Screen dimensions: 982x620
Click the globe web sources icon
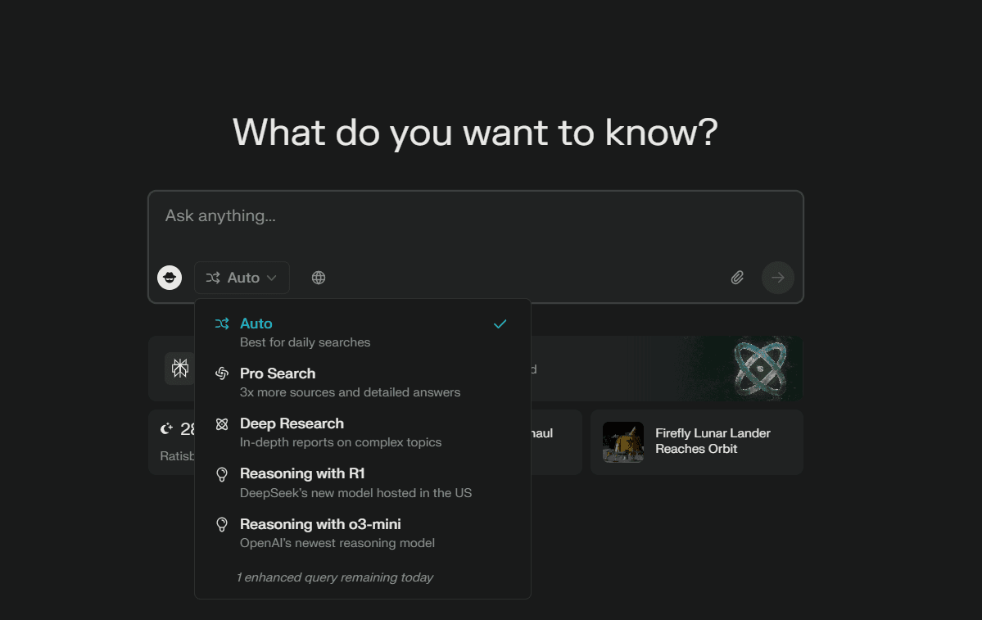click(x=318, y=278)
